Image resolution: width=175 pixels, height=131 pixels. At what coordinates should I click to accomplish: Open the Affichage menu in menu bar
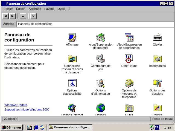tap(35, 9)
